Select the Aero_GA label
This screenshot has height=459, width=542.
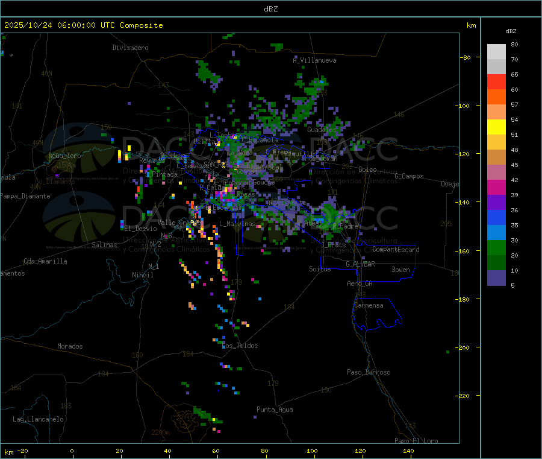click(x=360, y=283)
